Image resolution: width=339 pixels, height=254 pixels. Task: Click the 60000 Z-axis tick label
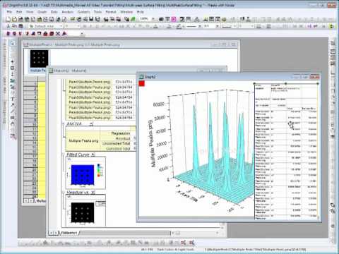(158, 104)
